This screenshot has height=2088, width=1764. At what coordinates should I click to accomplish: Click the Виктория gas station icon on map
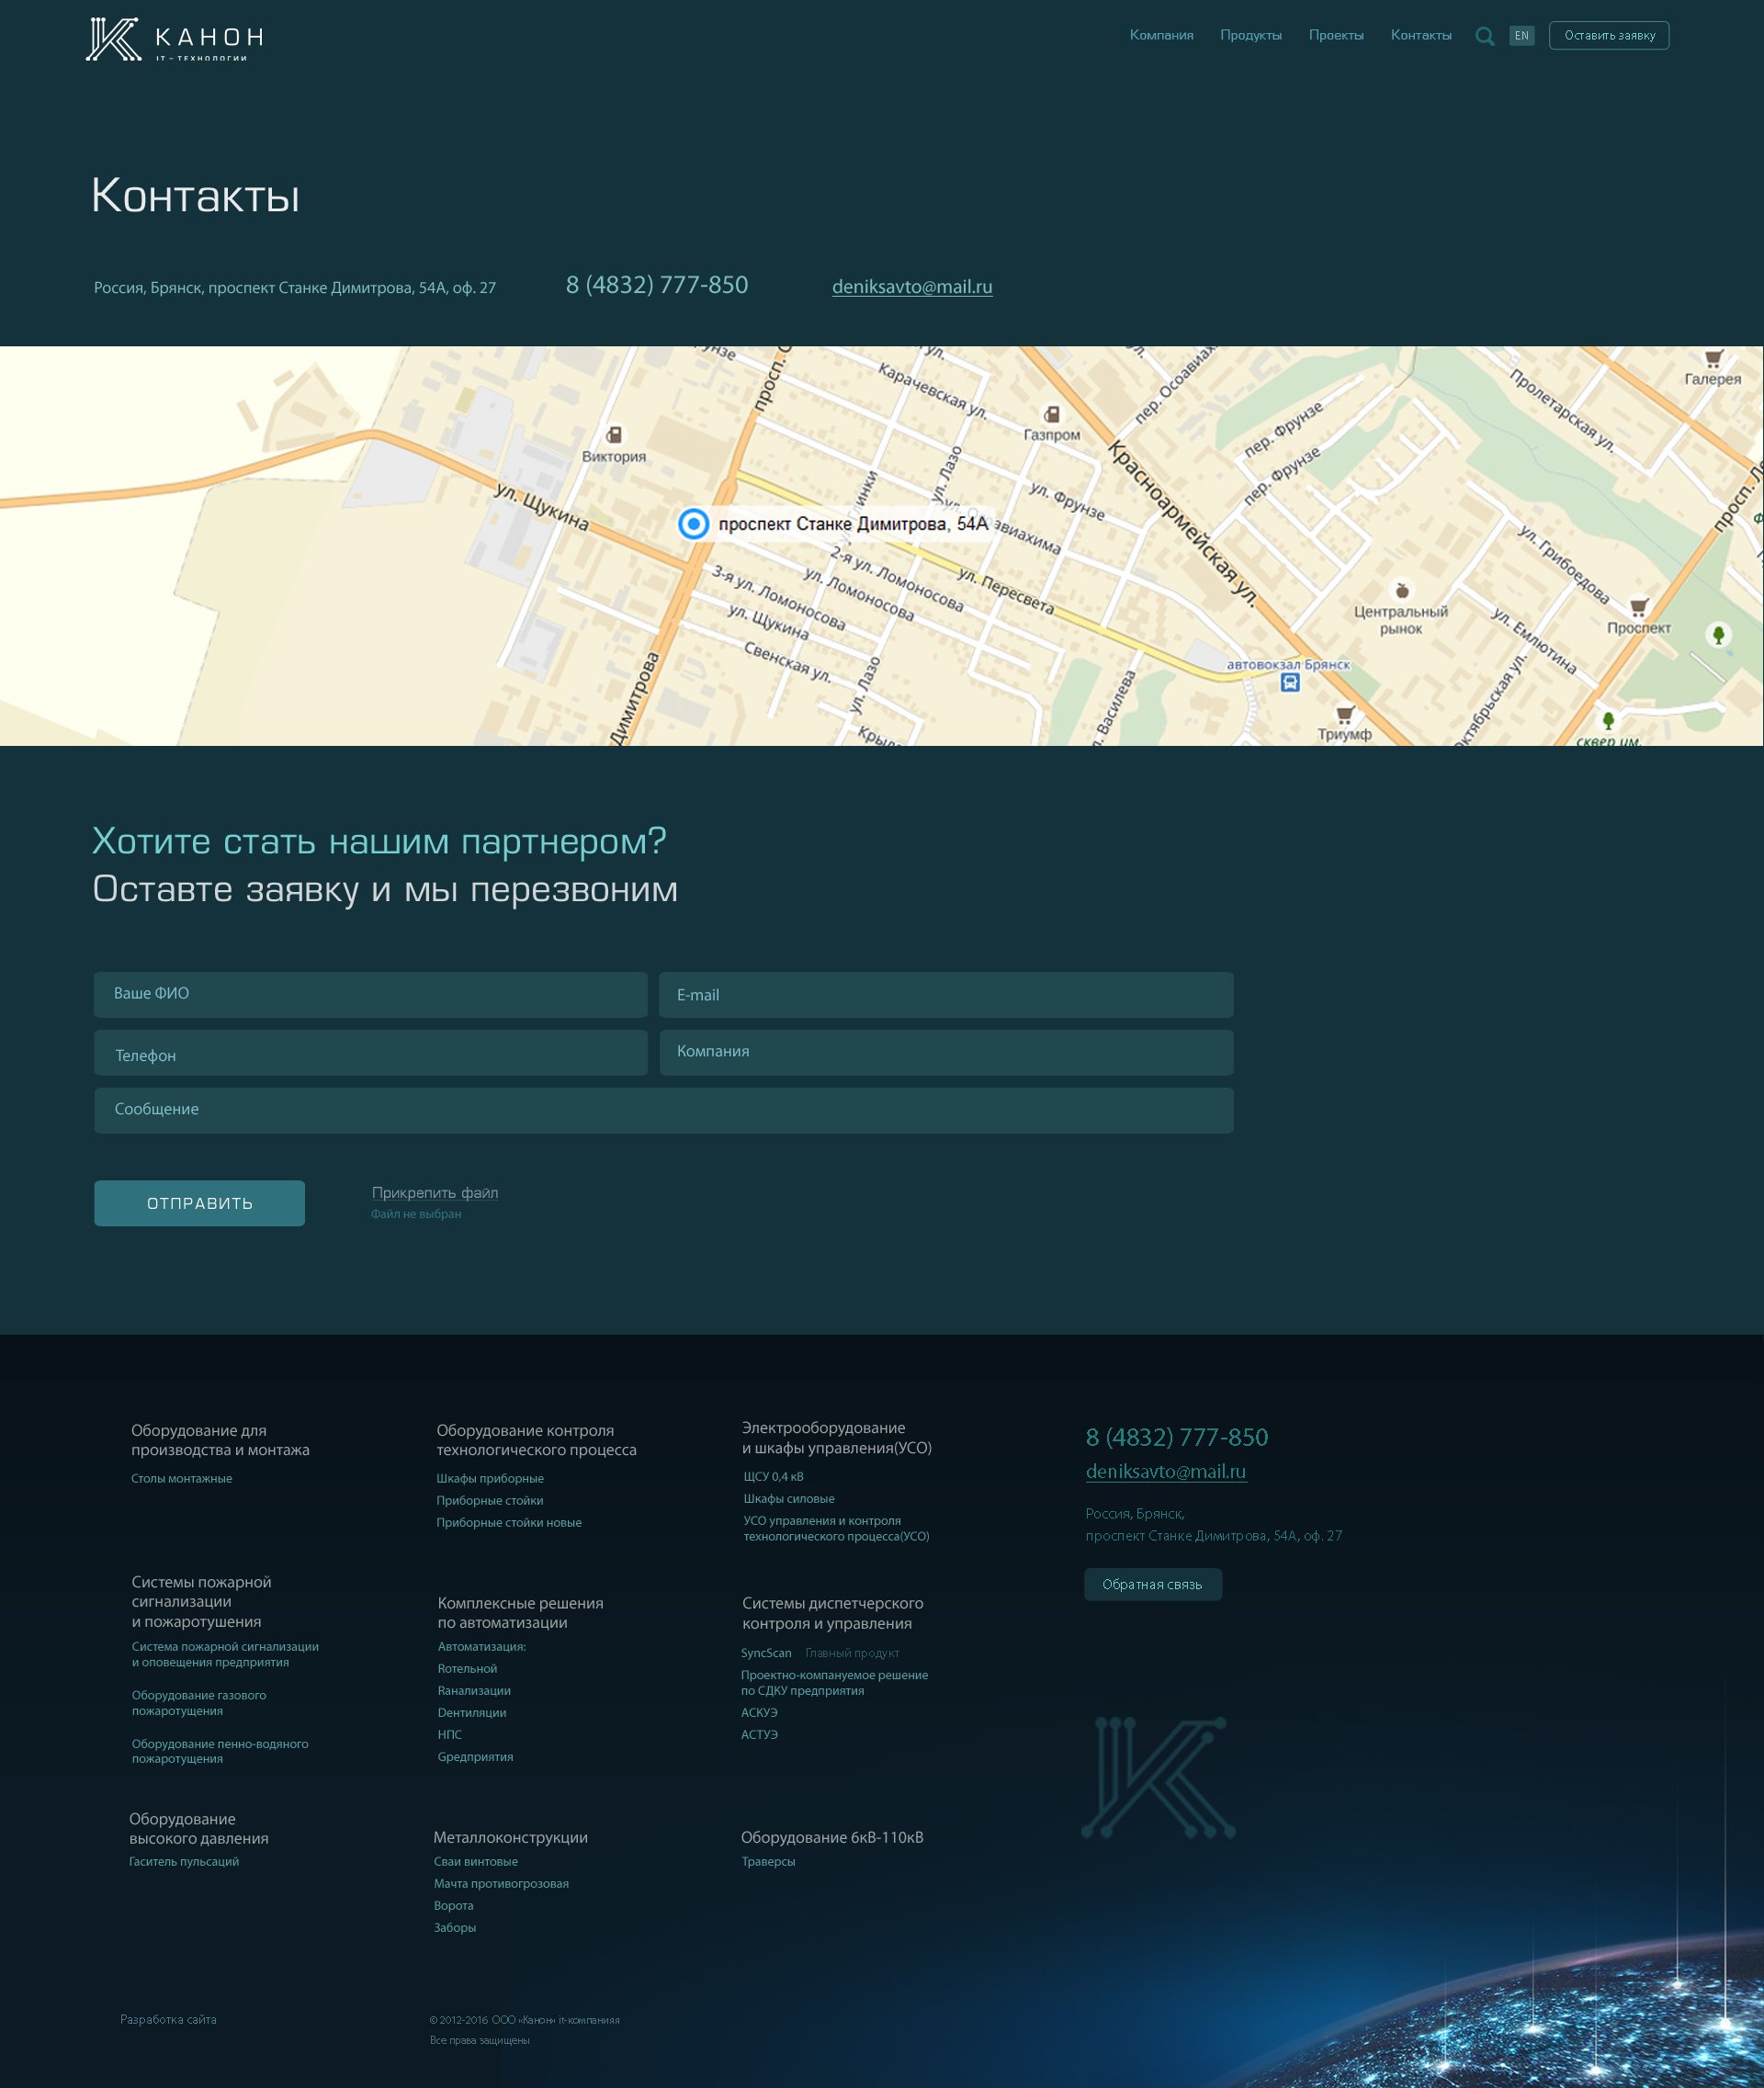tap(614, 435)
